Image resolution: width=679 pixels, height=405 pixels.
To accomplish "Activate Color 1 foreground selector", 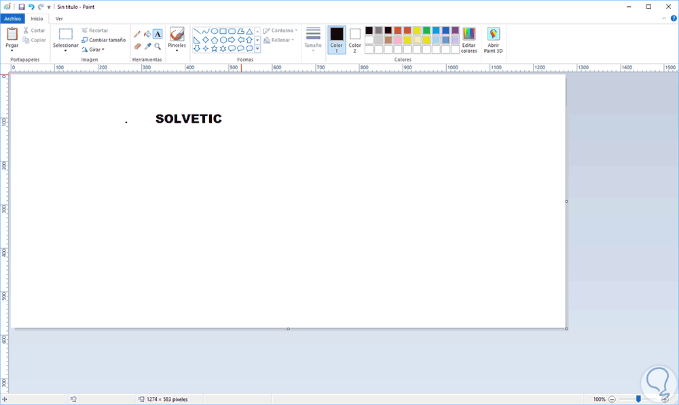I will (x=337, y=40).
